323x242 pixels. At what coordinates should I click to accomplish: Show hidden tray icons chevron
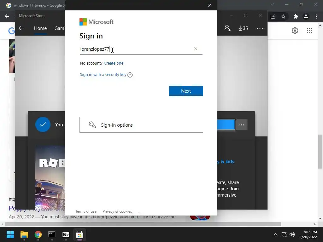tap(276, 234)
